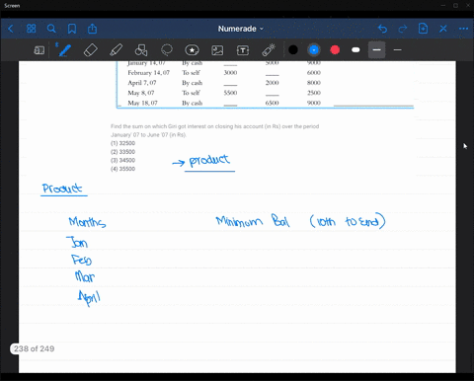This screenshot has height=381, width=474.
Task: Click the 5500 value in table
Action: coord(230,93)
